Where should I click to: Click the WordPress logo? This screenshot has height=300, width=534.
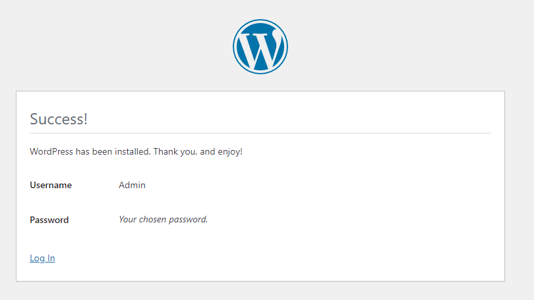(260, 46)
